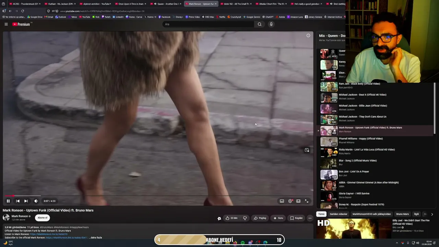The image size is (439, 247).
Task: Show more filter chips with the right chevron
Action: point(432,214)
